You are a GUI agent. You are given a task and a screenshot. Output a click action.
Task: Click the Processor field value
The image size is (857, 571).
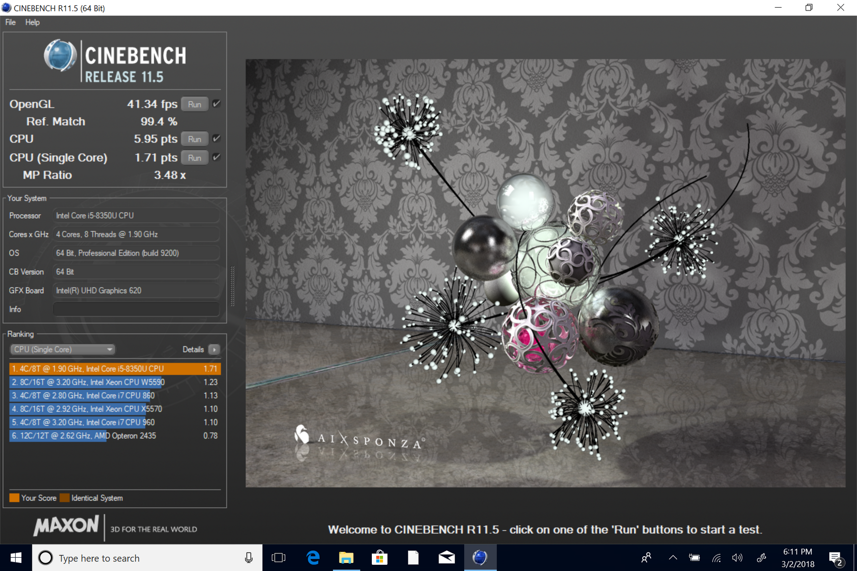(136, 216)
